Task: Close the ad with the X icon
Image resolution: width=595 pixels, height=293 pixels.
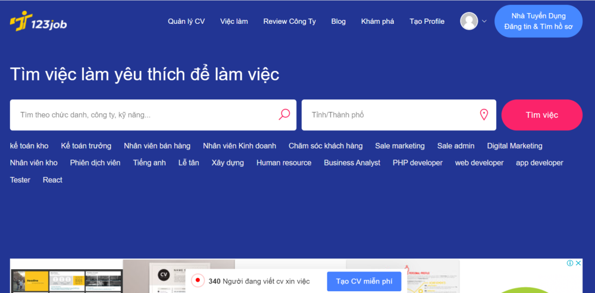Action: (x=578, y=263)
